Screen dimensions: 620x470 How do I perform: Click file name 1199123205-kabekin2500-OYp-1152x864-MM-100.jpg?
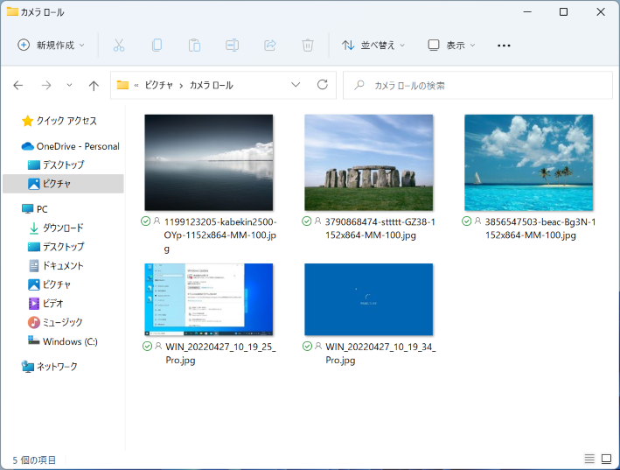click(220, 235)
